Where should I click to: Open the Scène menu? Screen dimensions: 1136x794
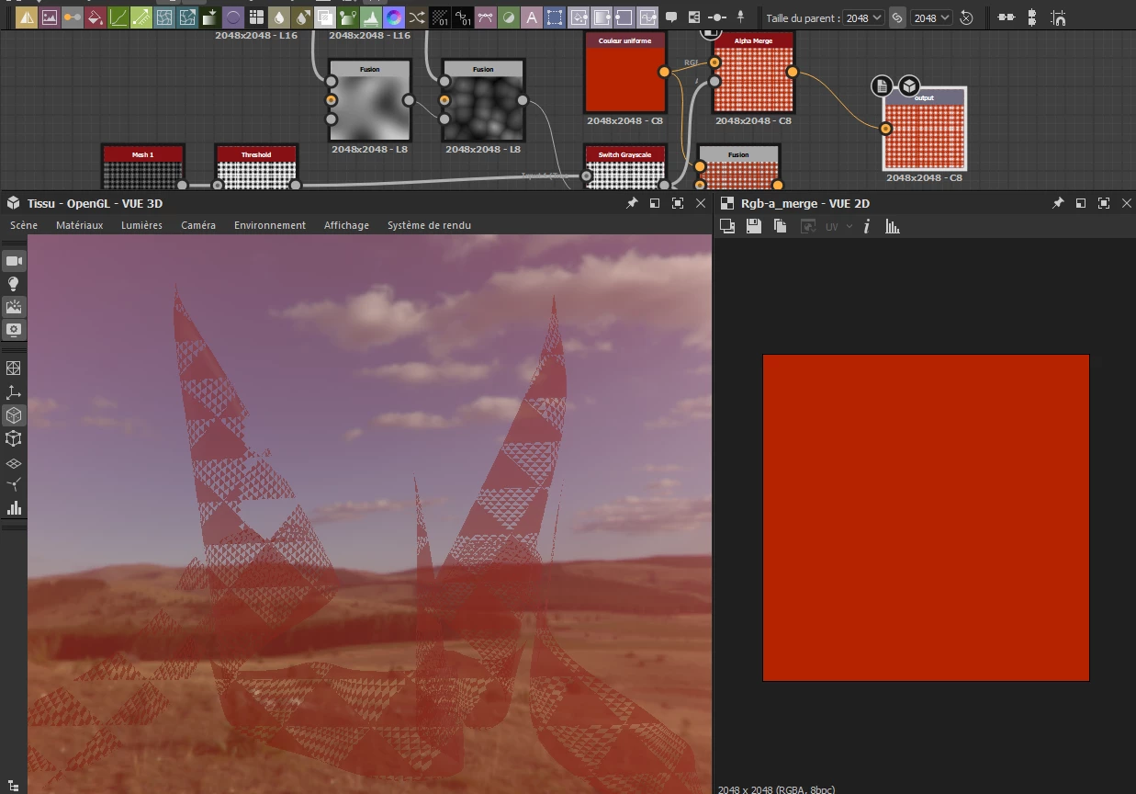24,225
